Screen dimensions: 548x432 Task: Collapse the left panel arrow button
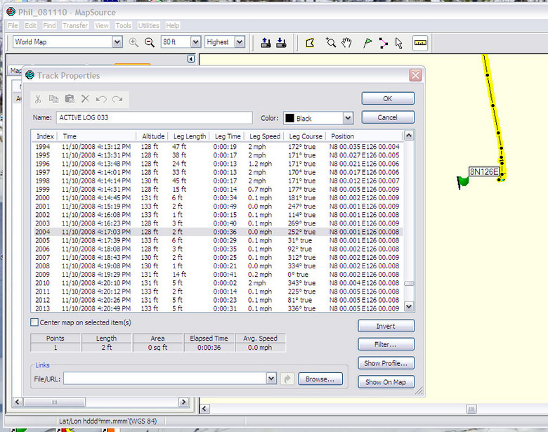tap(191, 59)
